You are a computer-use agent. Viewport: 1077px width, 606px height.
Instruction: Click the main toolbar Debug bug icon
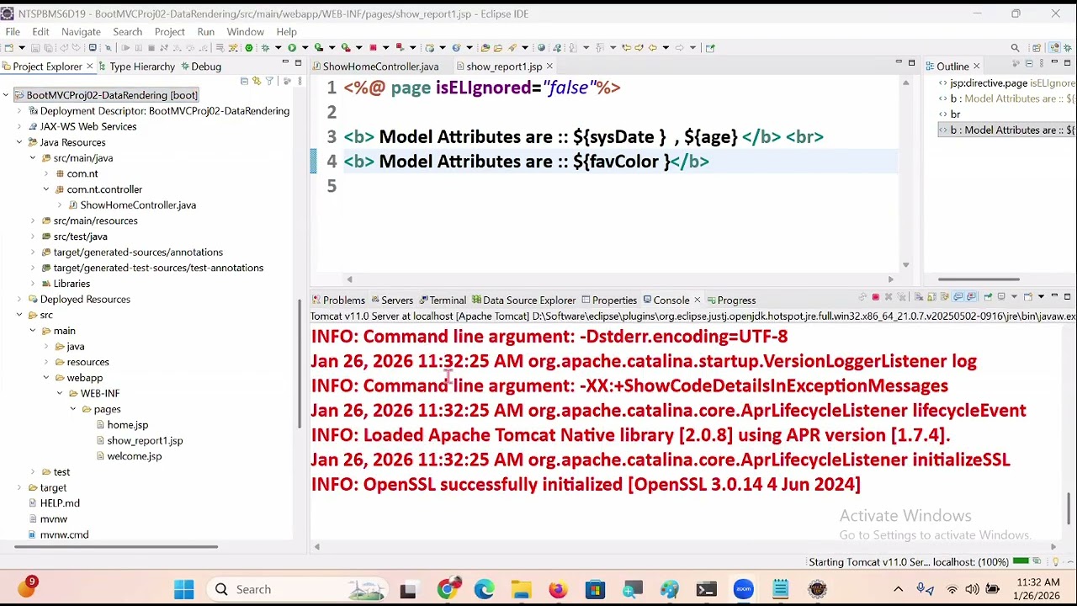tap(265, 47)
